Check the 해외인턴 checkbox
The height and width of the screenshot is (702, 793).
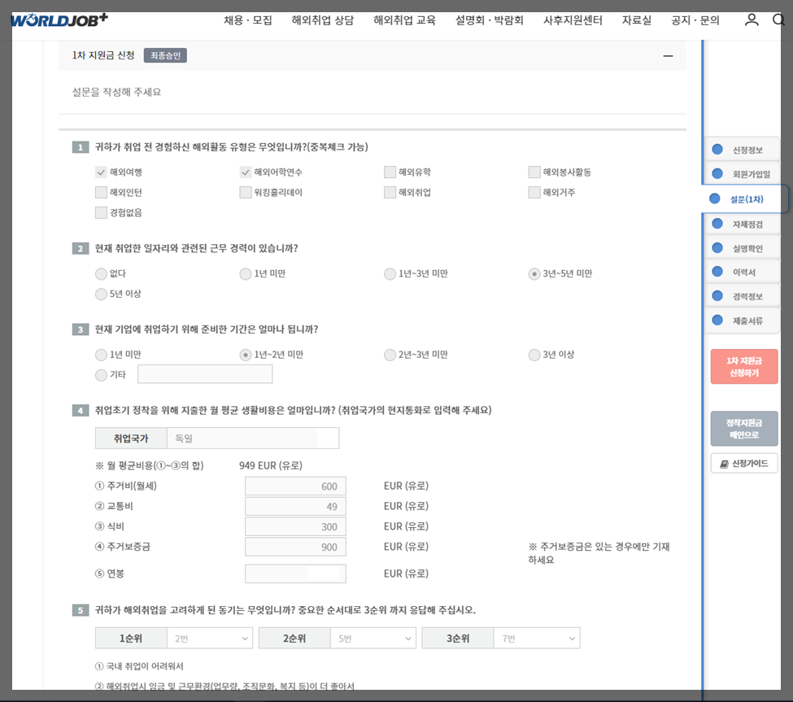101,192
